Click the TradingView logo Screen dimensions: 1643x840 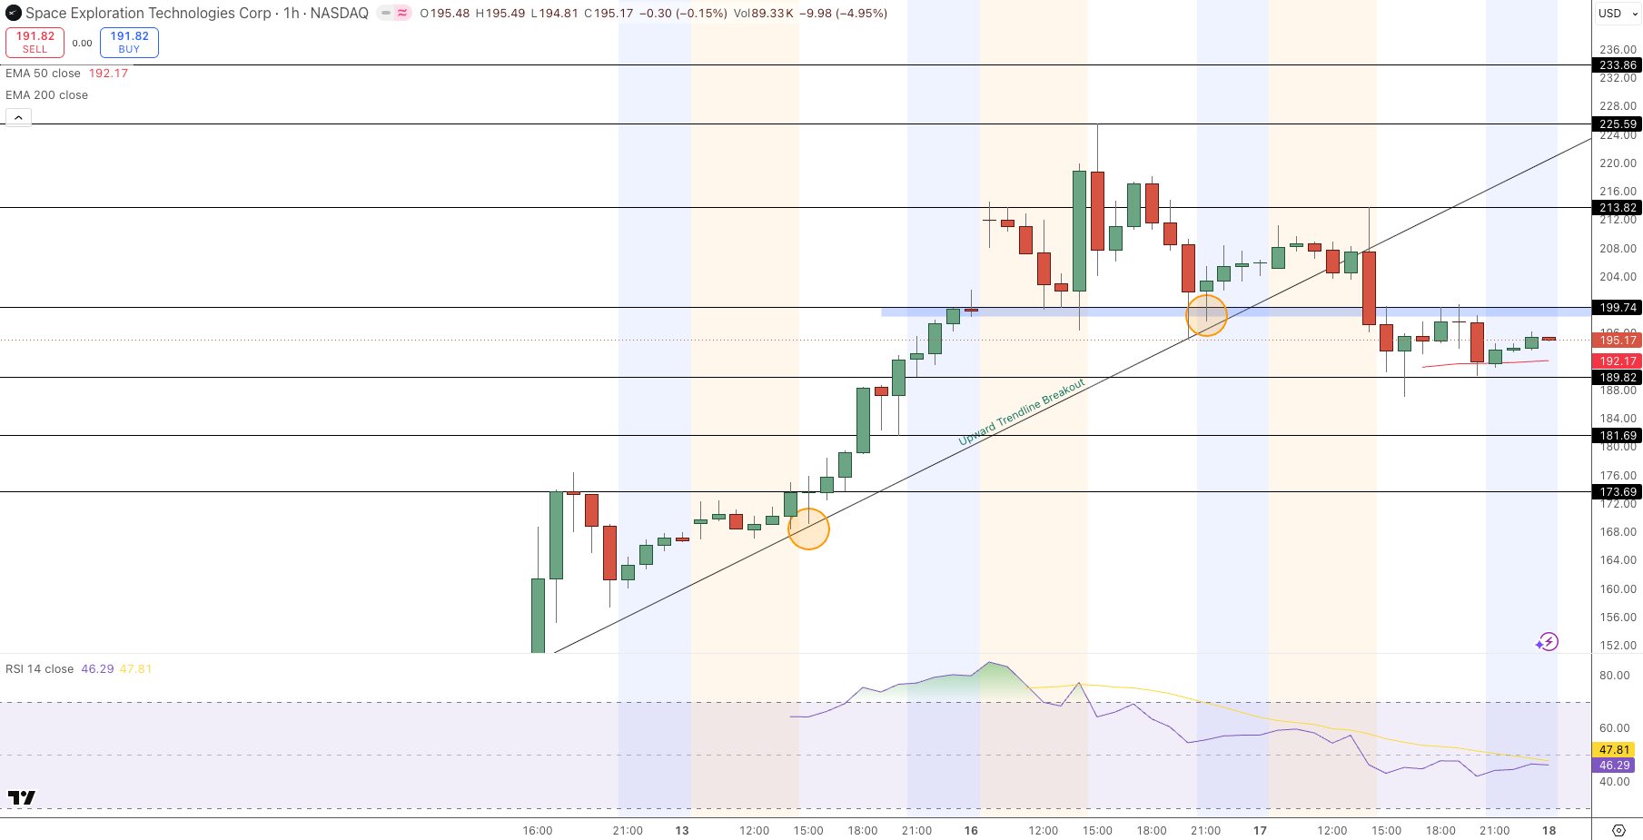(x=22, y=797)
